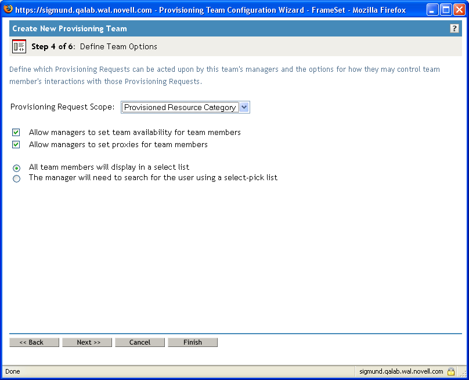Viewport: 469px width, 380px height.
Task: Select the select-pick list search radio option
Action: [x=16, y=178]
